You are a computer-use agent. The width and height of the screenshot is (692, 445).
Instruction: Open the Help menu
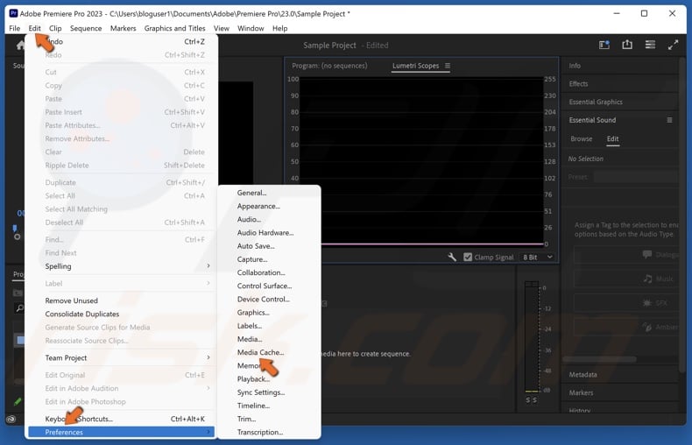click(279, 28)
